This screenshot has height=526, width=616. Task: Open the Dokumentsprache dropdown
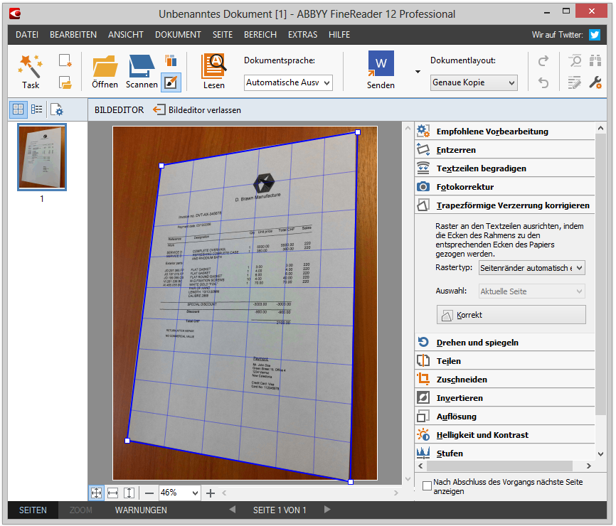[x=288, y=82]
